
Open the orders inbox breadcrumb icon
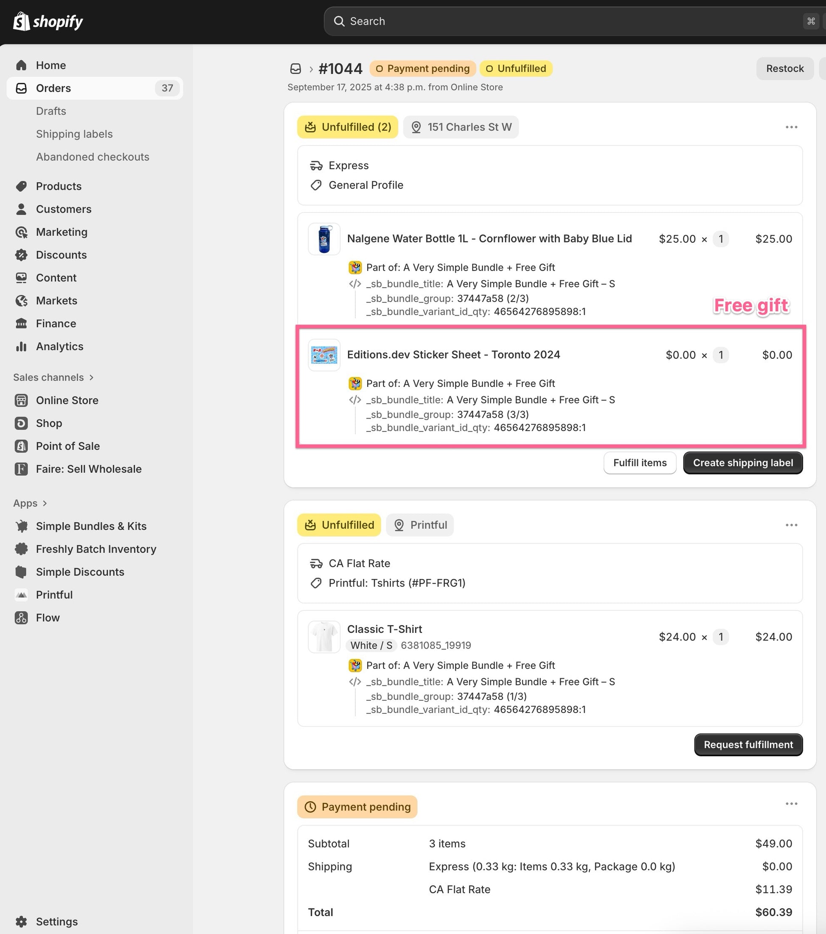(x=295, y=69)
